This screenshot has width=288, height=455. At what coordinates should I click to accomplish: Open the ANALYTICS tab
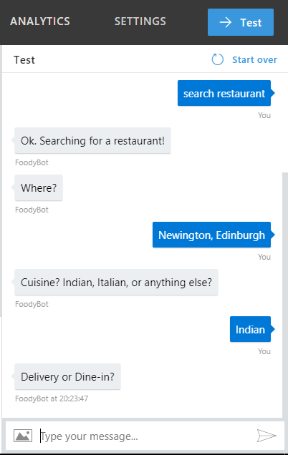tap(40, 21)
